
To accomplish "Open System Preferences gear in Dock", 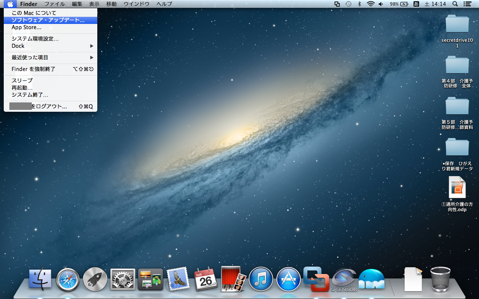I will coord(123,280).
